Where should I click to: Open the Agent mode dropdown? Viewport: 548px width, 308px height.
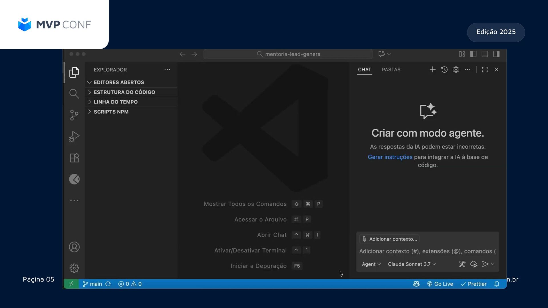point(371,264)
